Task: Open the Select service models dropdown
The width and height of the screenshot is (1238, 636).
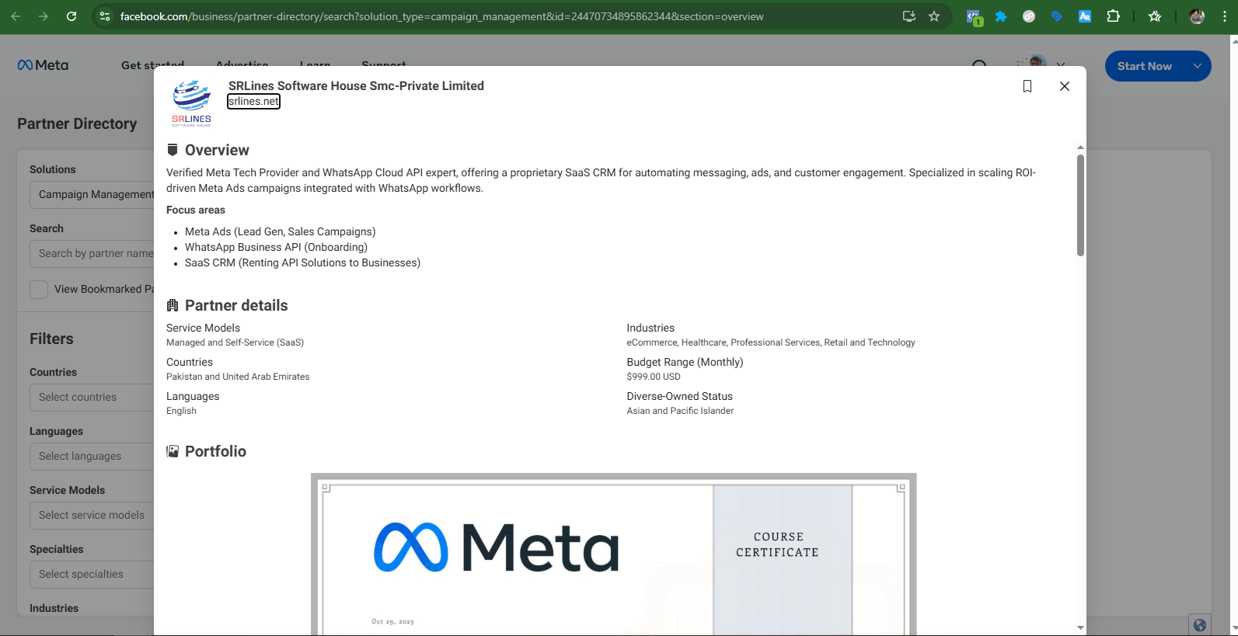Action: tap(93, 515)
